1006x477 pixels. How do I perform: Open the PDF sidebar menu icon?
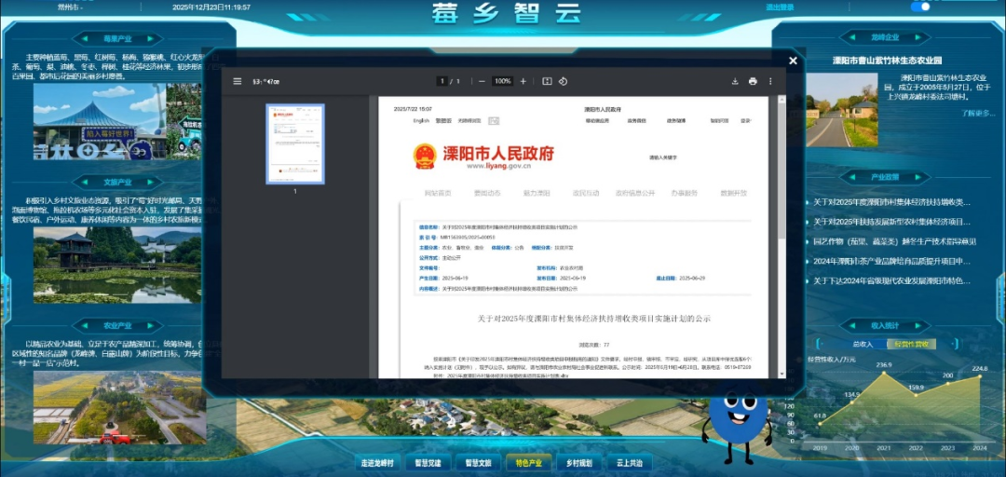pyautogui.click(x=238, y=81)
